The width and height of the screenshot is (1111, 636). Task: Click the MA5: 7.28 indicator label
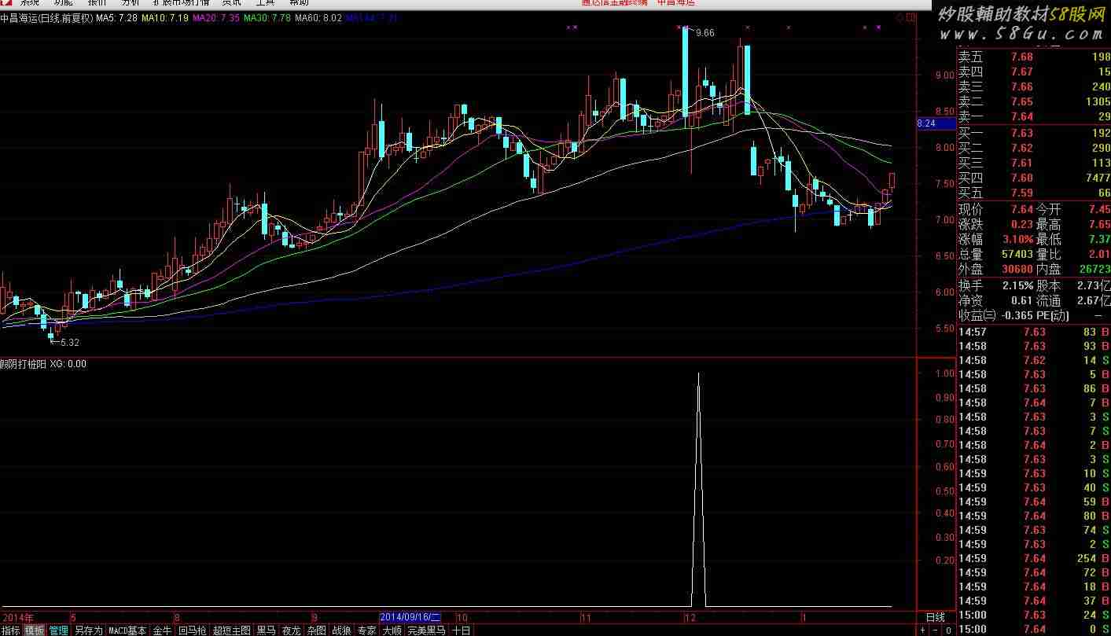[x=118, y=17]
